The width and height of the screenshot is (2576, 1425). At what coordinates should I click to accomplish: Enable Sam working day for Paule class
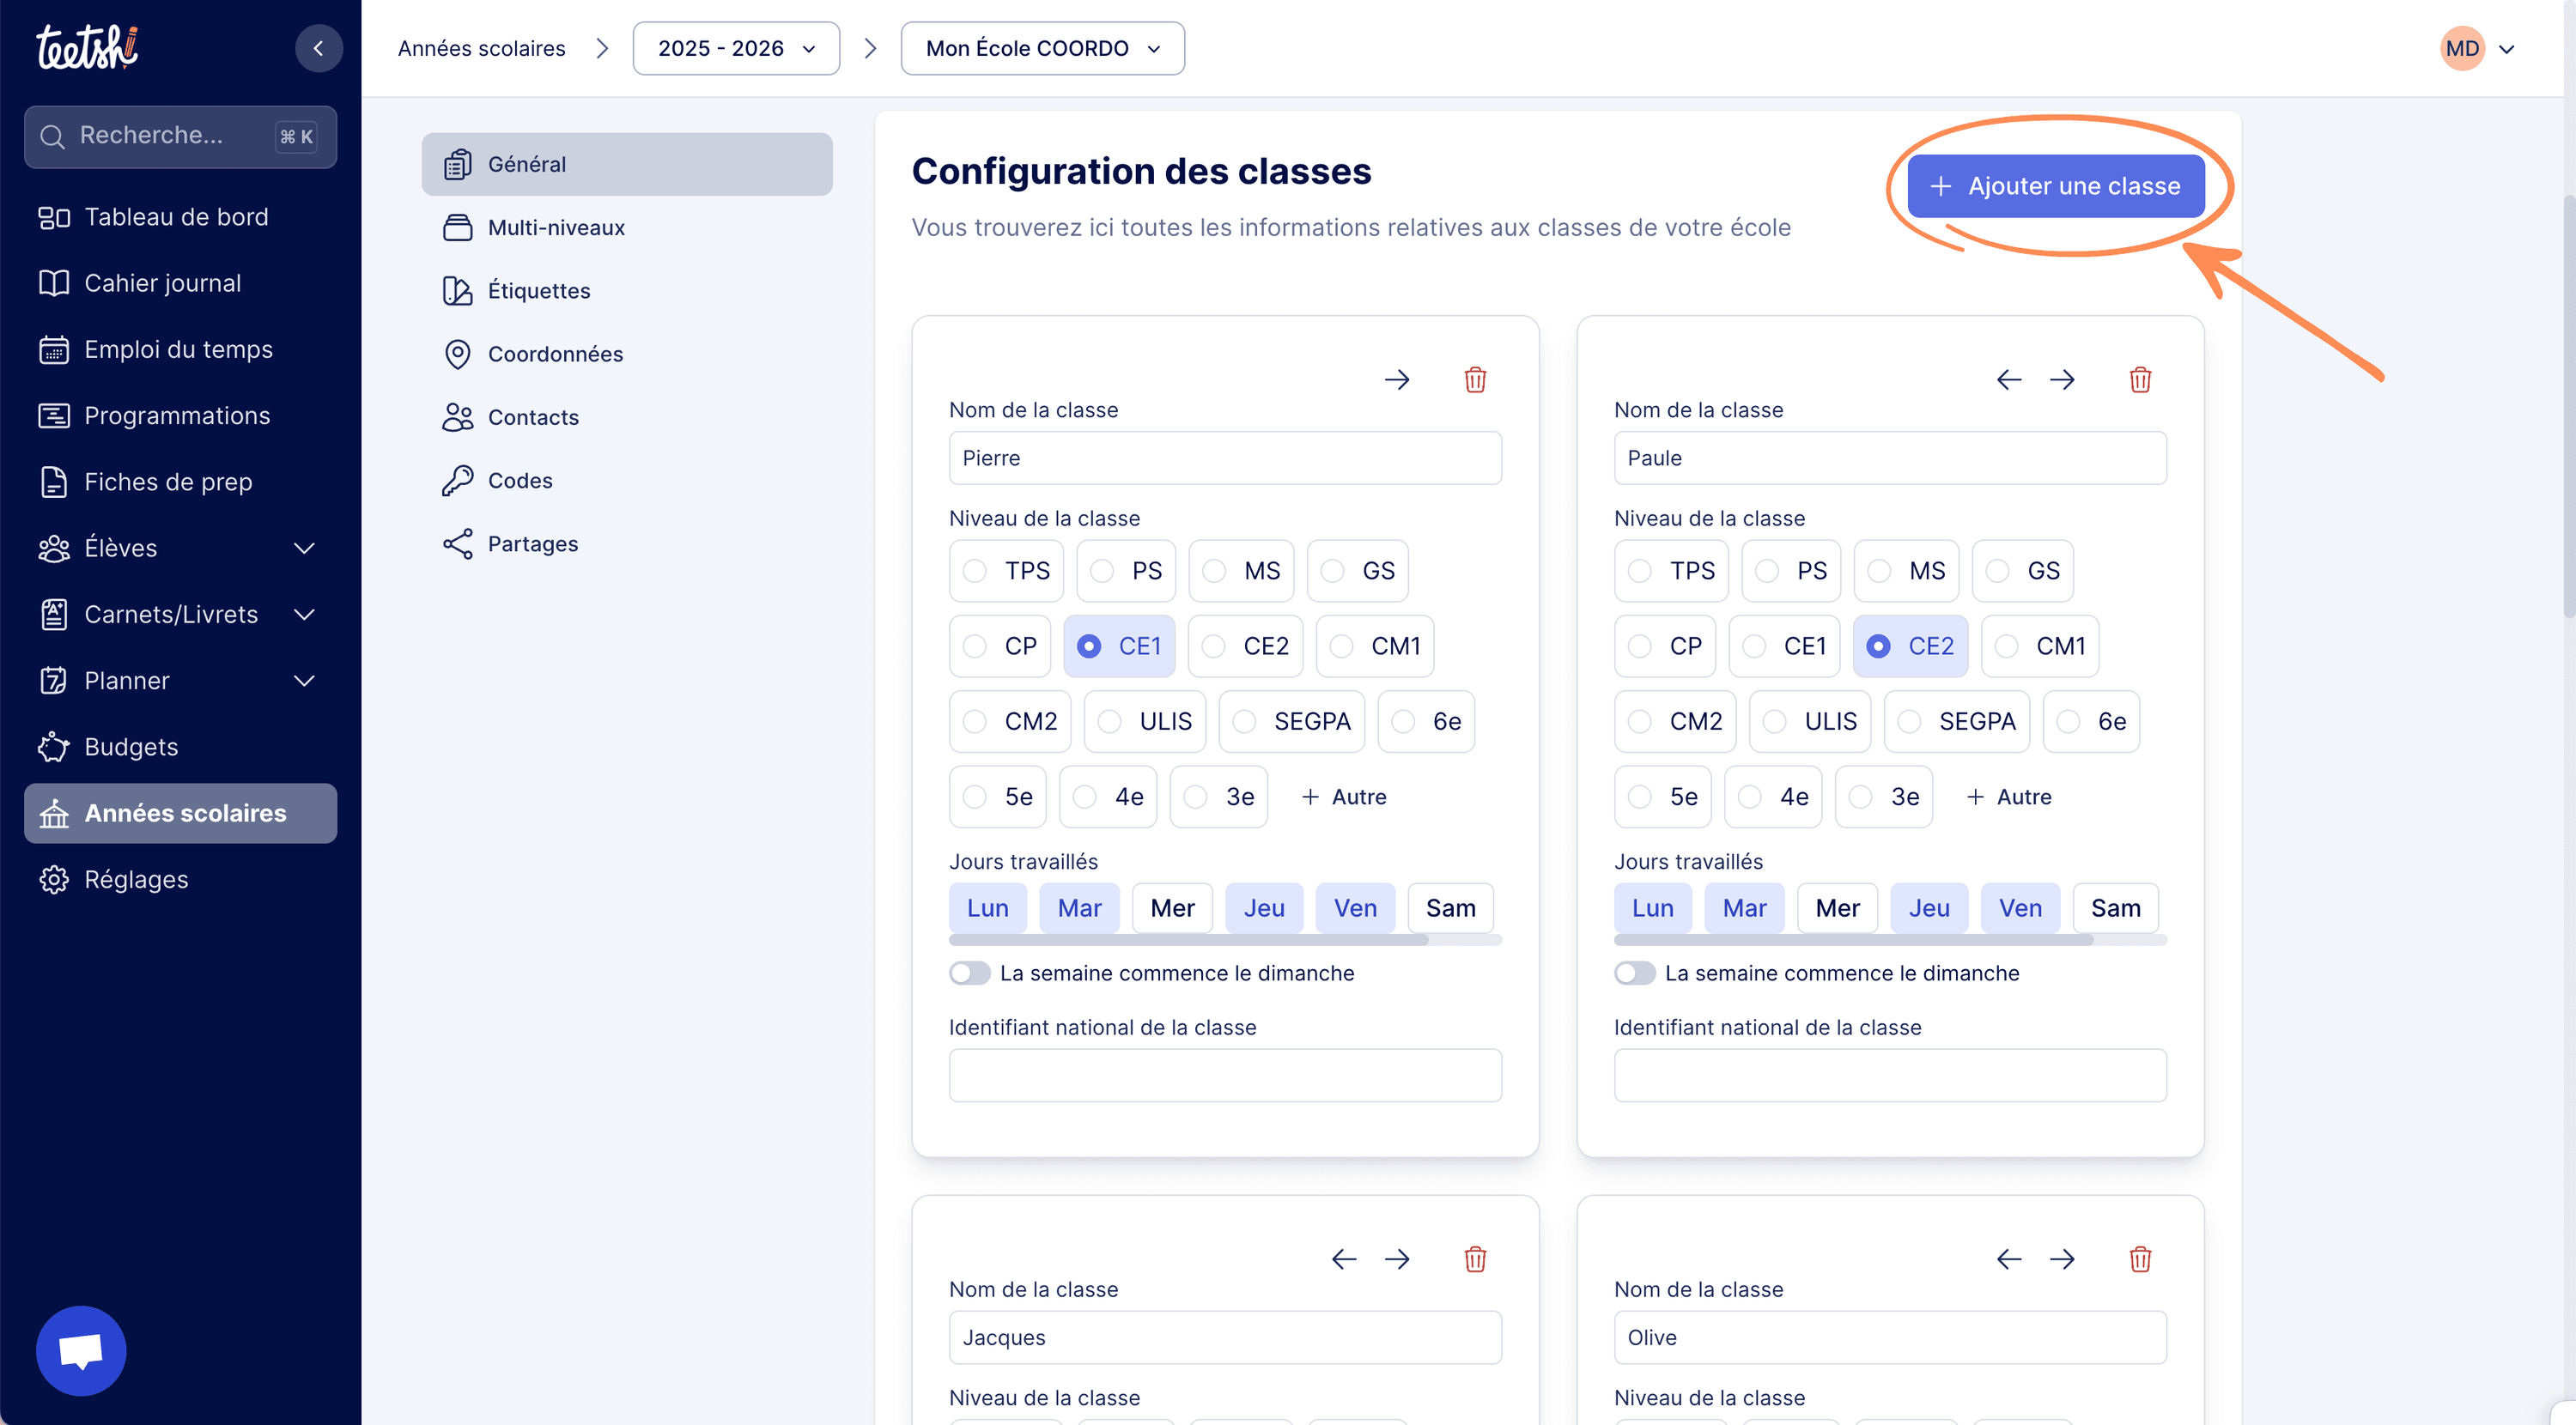[x=2115, y=908]
